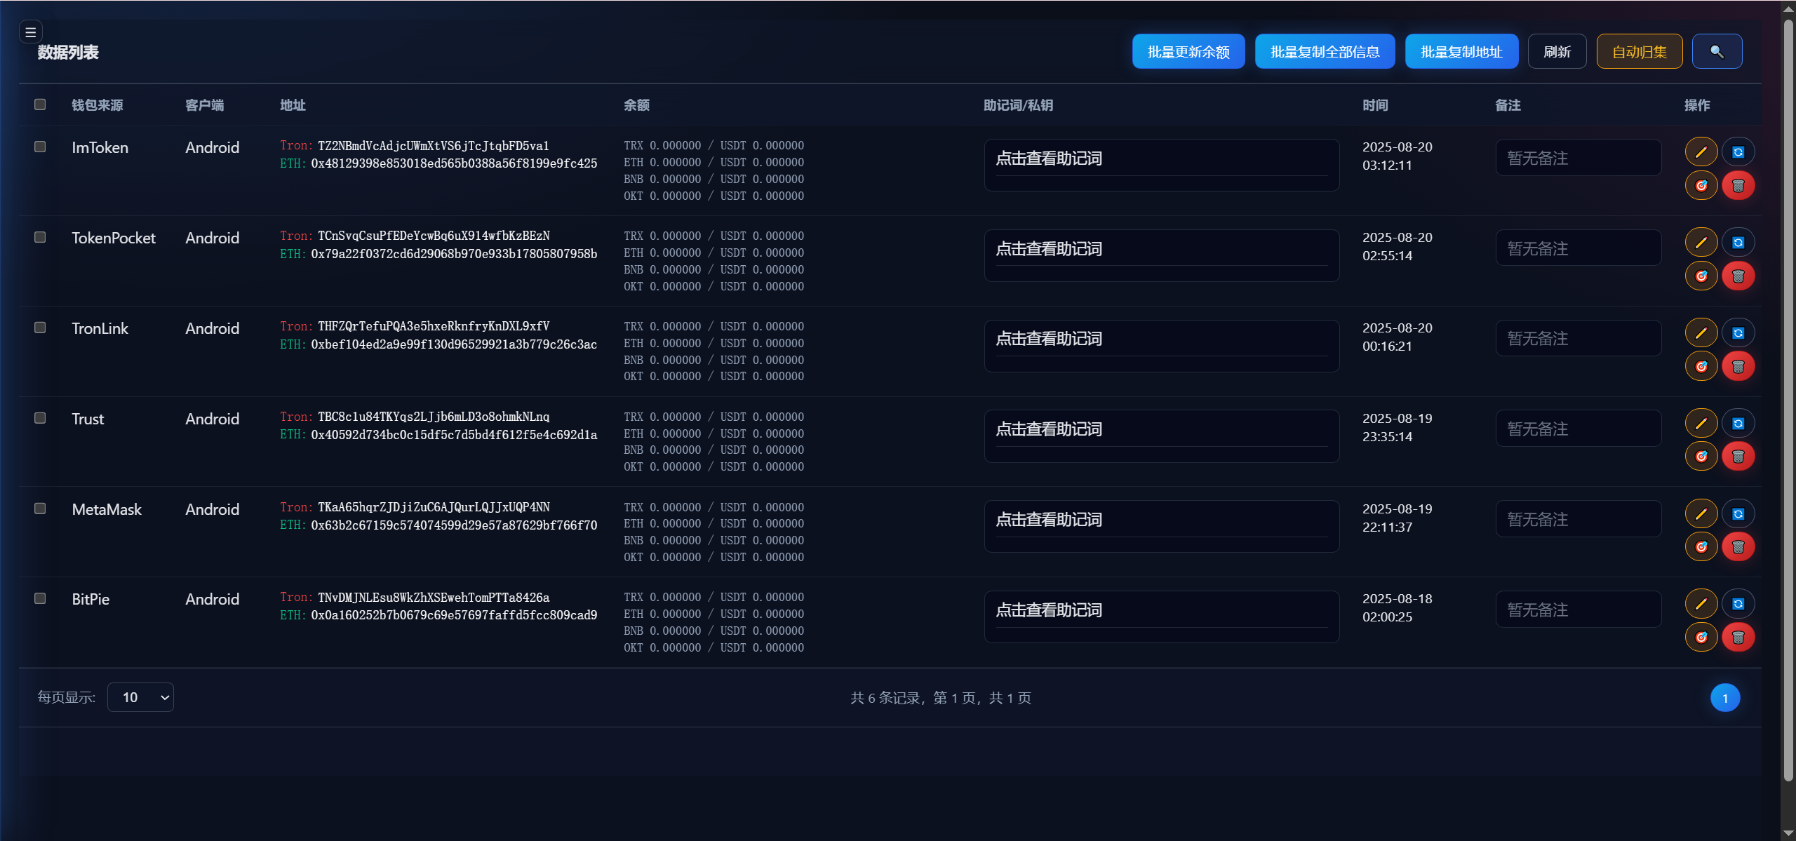Click the blue refresh icon for TokenPocket row
The height and width of the screenshot is (841, 1796).
pyautogui.click(x=1738, y=243)
